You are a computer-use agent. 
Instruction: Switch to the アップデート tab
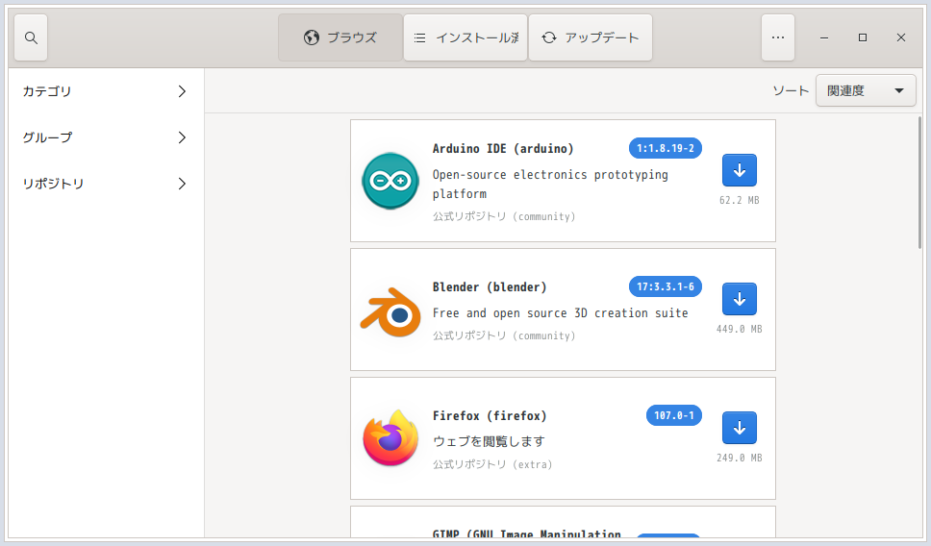pyautogui.click(x=591, y=38)
